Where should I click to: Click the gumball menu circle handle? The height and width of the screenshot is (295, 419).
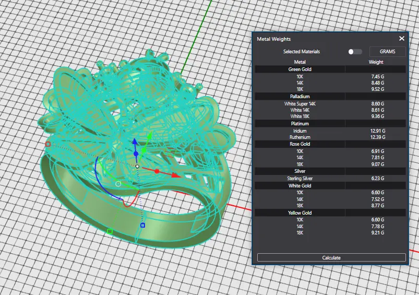click(118, 184)
